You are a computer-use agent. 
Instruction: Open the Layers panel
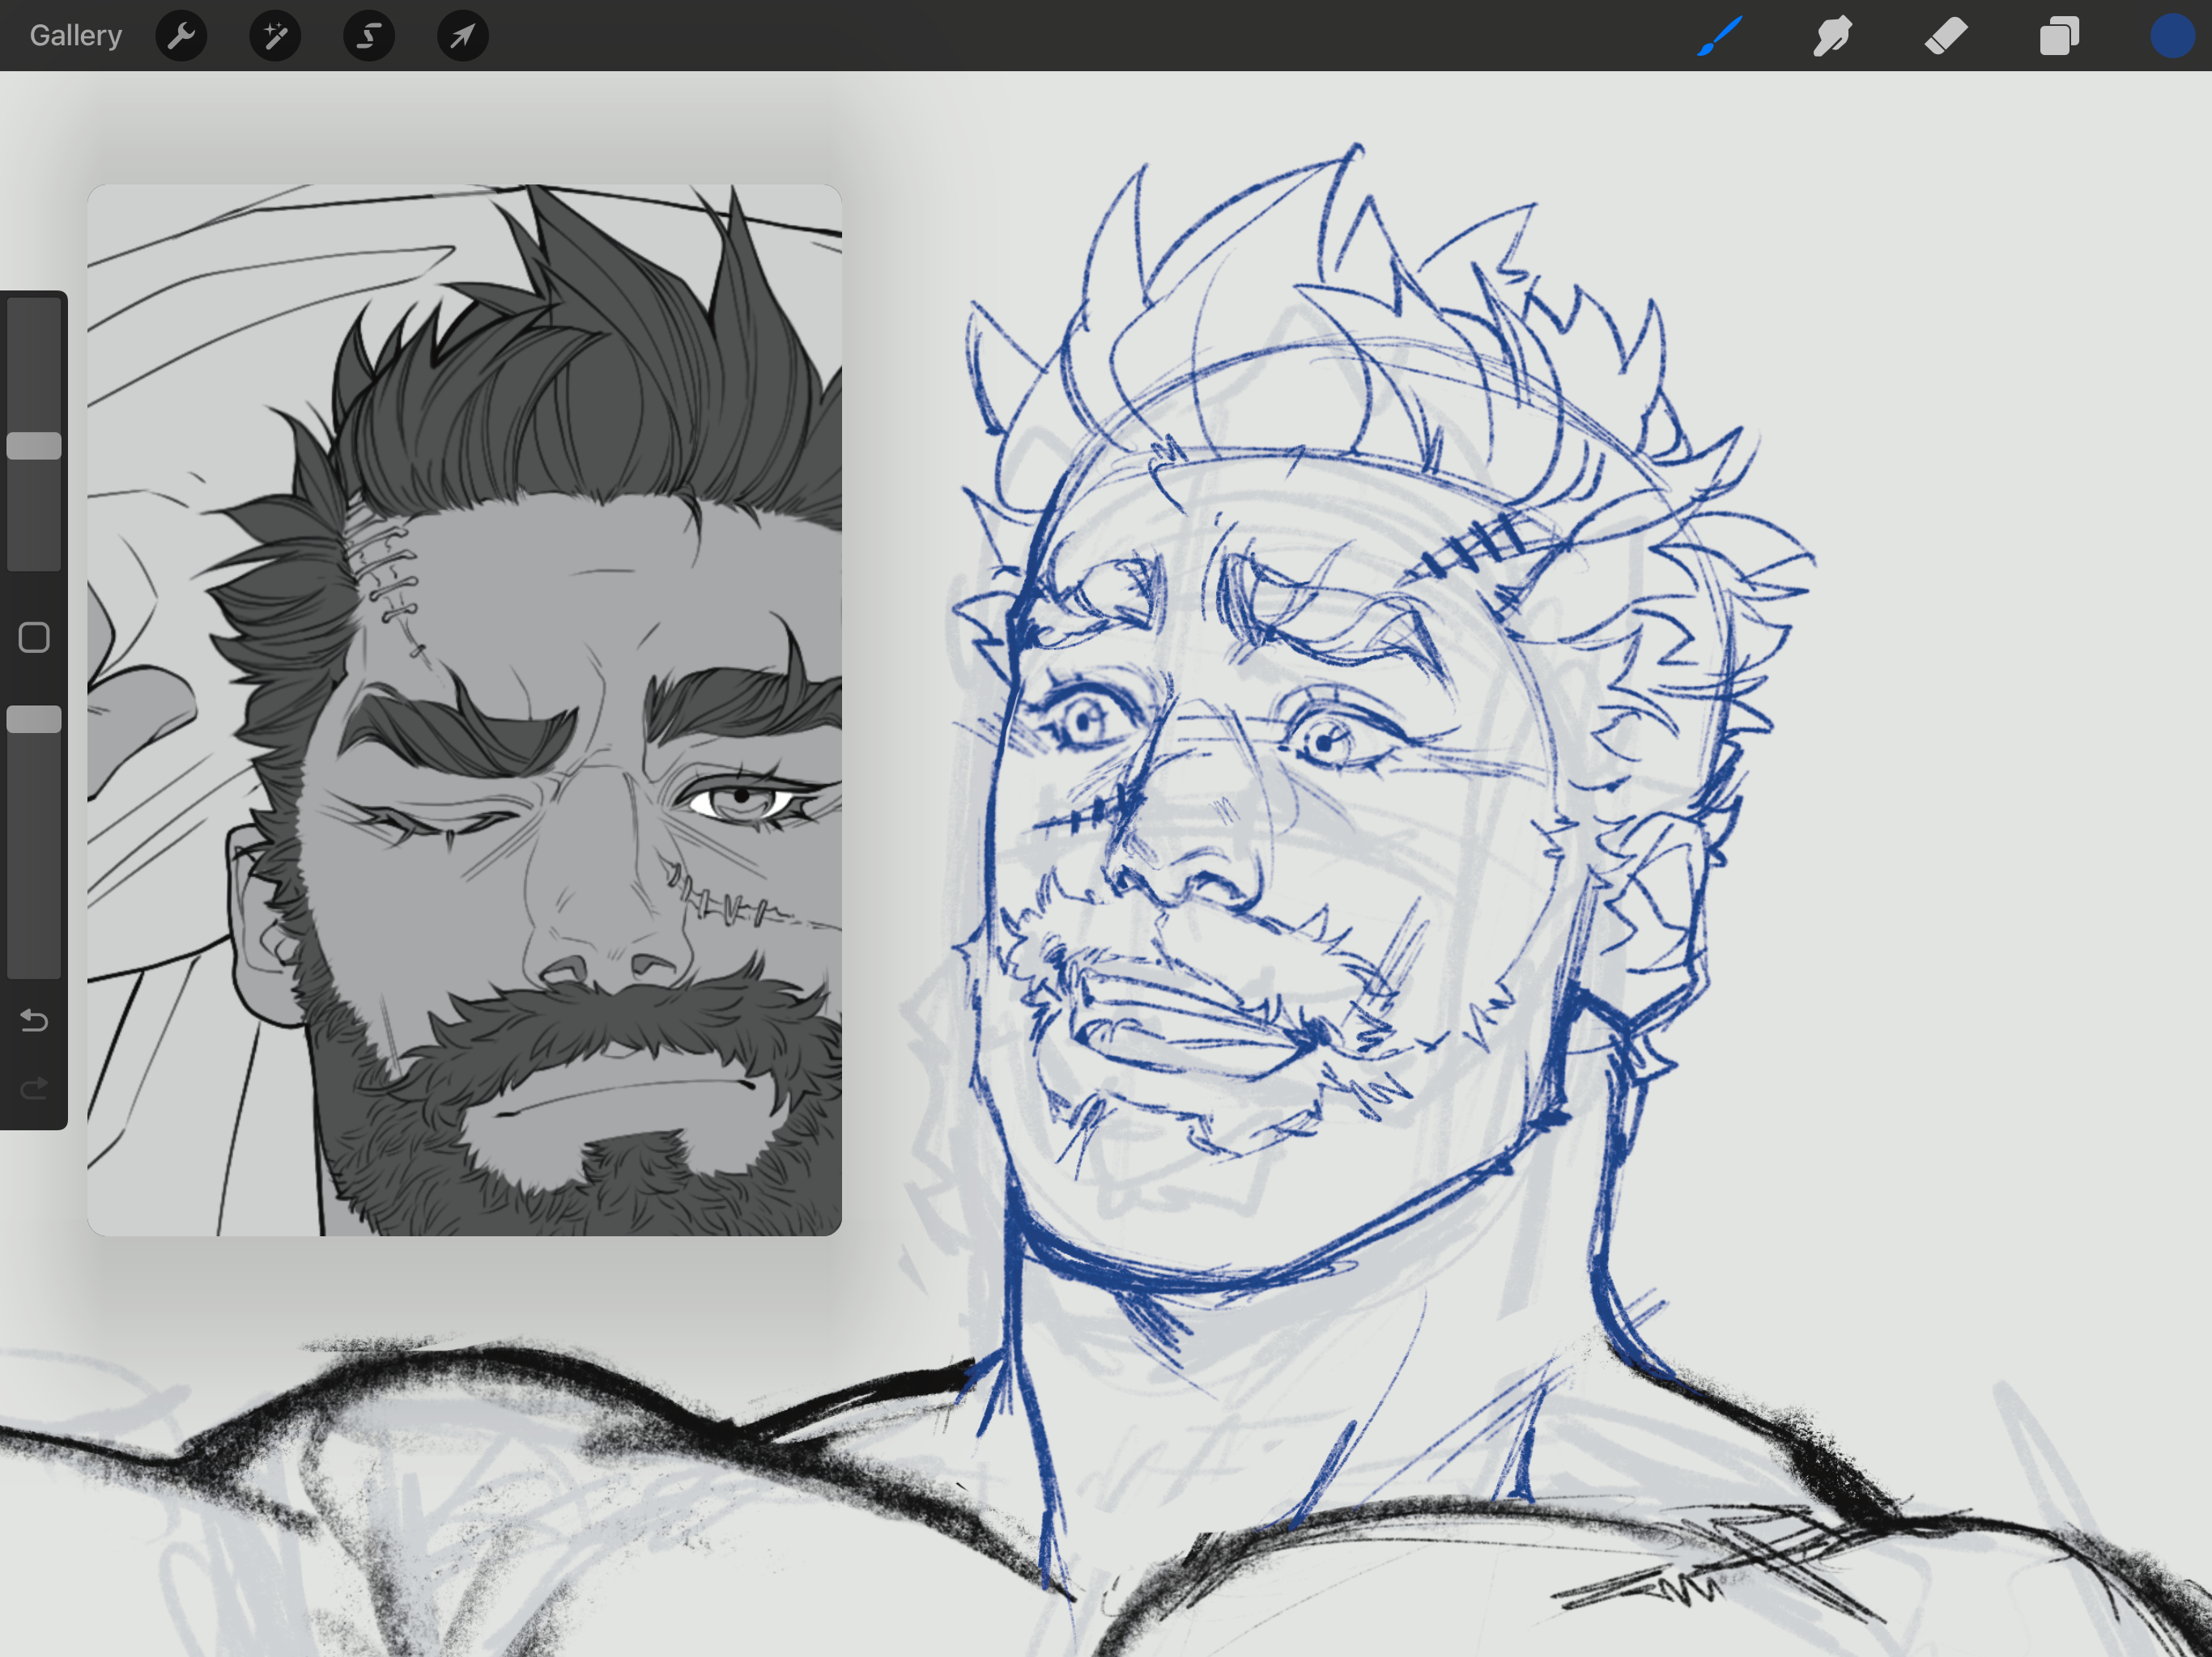(x=2059, y=36)
